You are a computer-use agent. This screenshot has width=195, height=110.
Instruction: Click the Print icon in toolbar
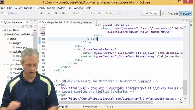click(x=16, y=13)
